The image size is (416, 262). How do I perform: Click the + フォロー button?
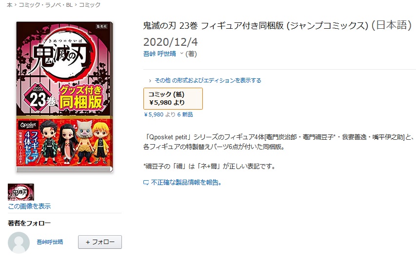coord(100,242)
